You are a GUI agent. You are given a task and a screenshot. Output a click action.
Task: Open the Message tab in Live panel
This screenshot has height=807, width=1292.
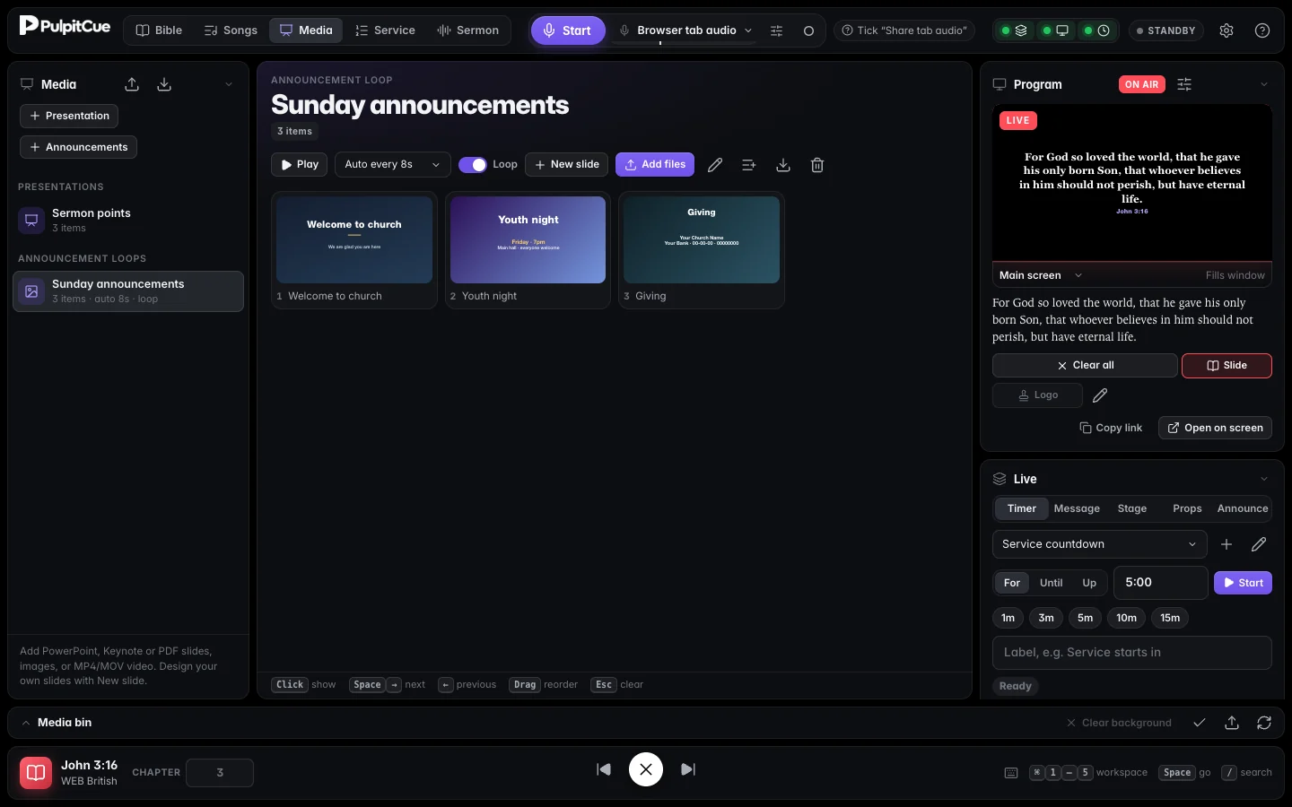click(1077, 508)
